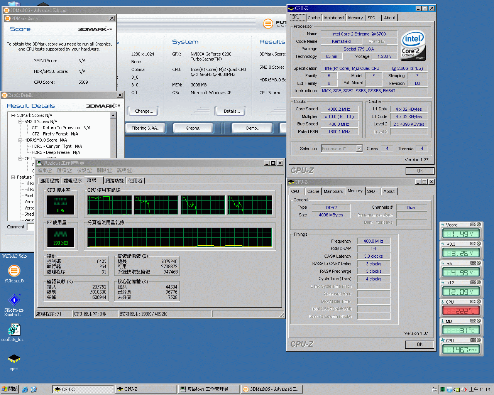Click the CPU fan RPM gadget settings icon
Screen dimensions: 494x395
pyautogui.click(x=472, y=340)
